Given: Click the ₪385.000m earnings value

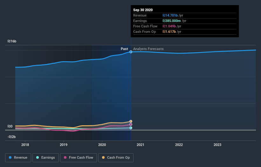Looking at the screenshot, I should click(172, 21).
